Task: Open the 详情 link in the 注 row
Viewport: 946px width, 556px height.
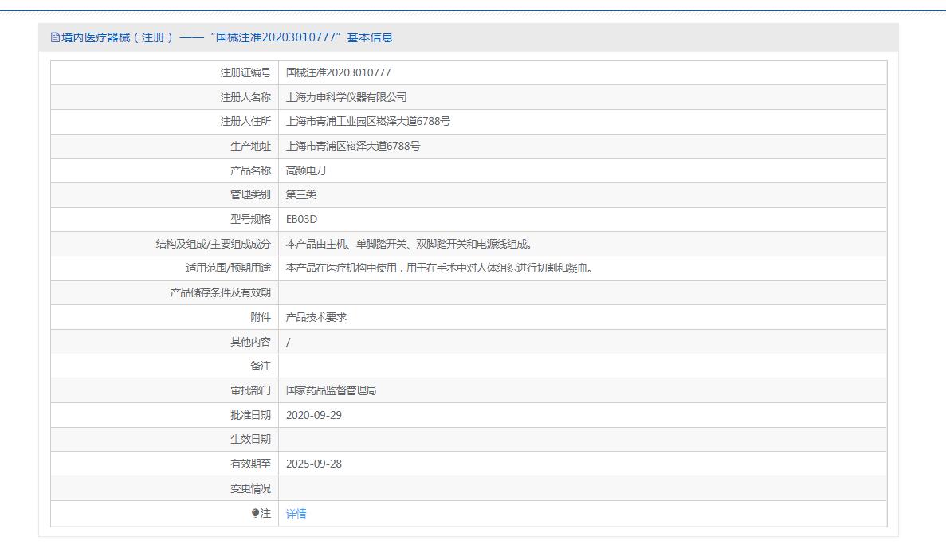Action: 296,514
